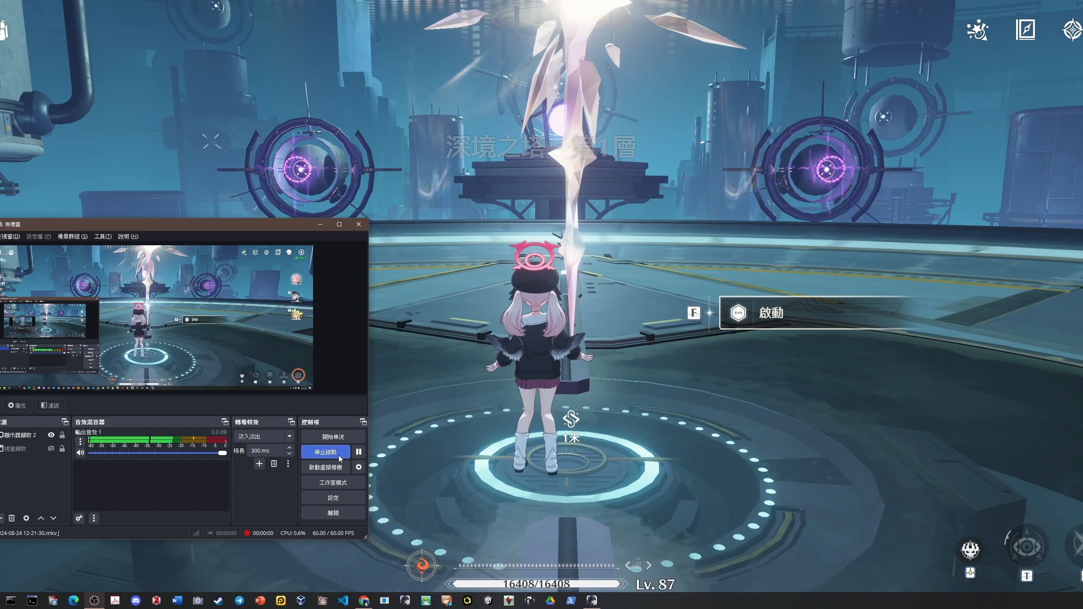Click the 停止錄製 button
The image size is (1083, 609).
325,452
